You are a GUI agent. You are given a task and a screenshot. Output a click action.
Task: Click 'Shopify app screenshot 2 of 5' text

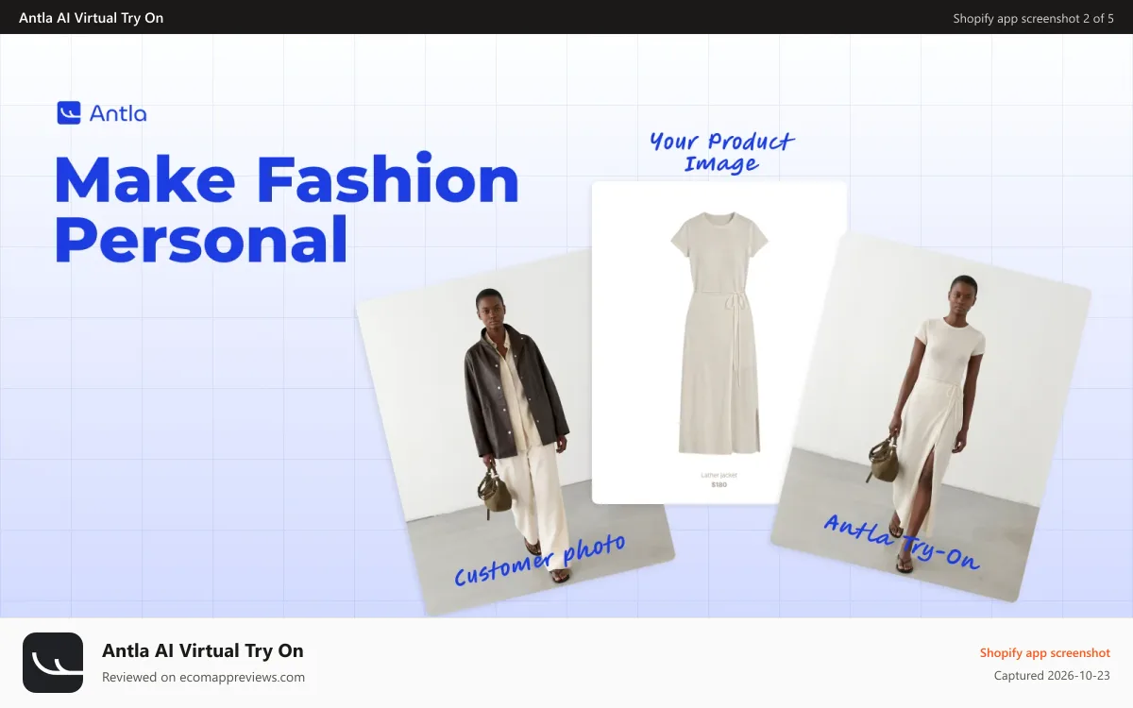(1033, 18)
